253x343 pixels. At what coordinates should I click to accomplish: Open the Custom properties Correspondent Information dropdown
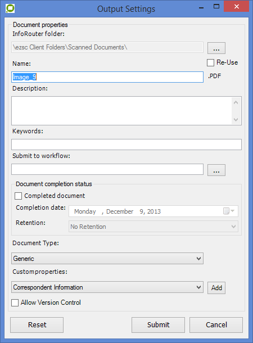pos(107,287)
